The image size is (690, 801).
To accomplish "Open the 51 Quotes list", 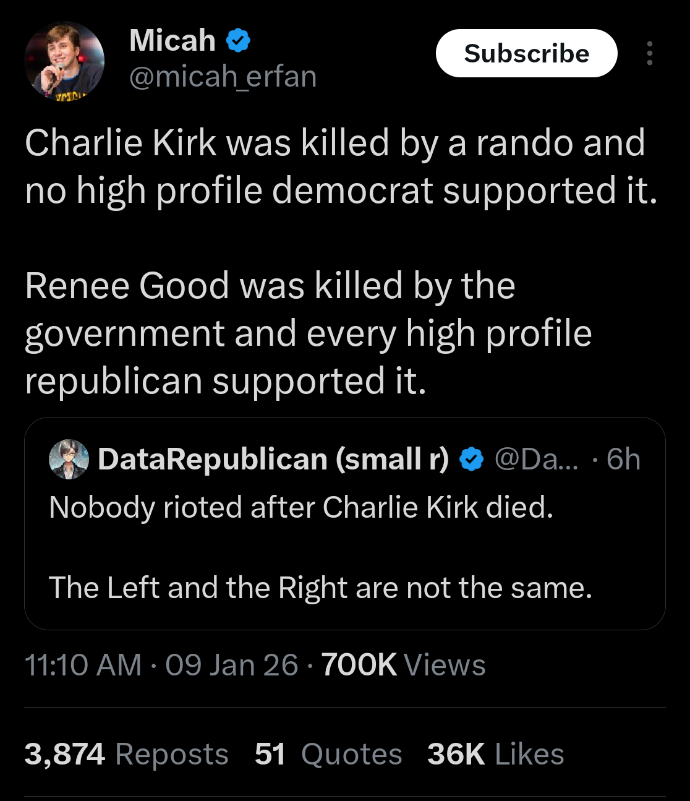I will point(328,755).
